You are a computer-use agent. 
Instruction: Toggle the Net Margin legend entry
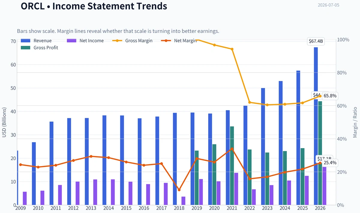tap(179, 41)
